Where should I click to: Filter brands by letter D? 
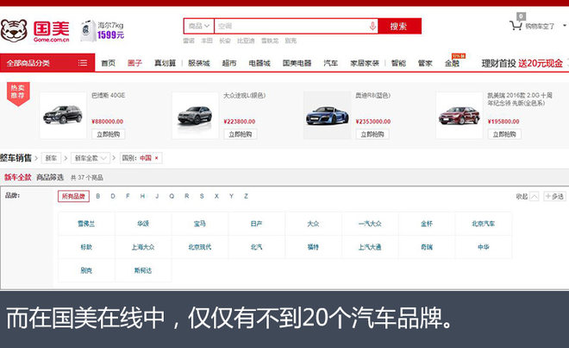(x=113, y=196)
